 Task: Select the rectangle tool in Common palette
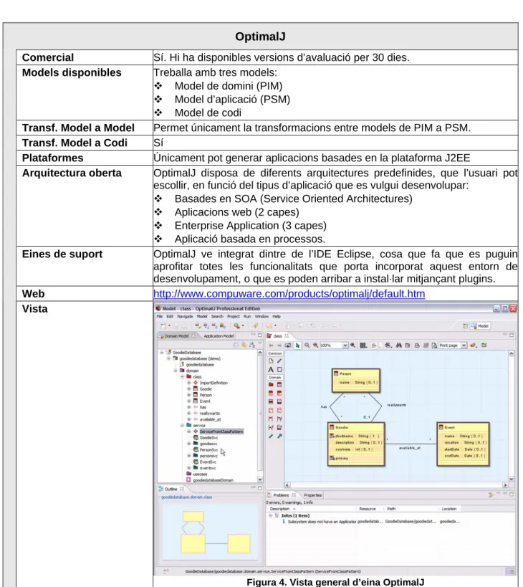tap(279, 370)
